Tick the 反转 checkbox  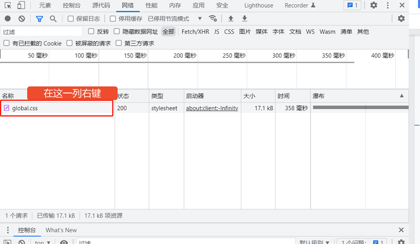coord(91,31)
